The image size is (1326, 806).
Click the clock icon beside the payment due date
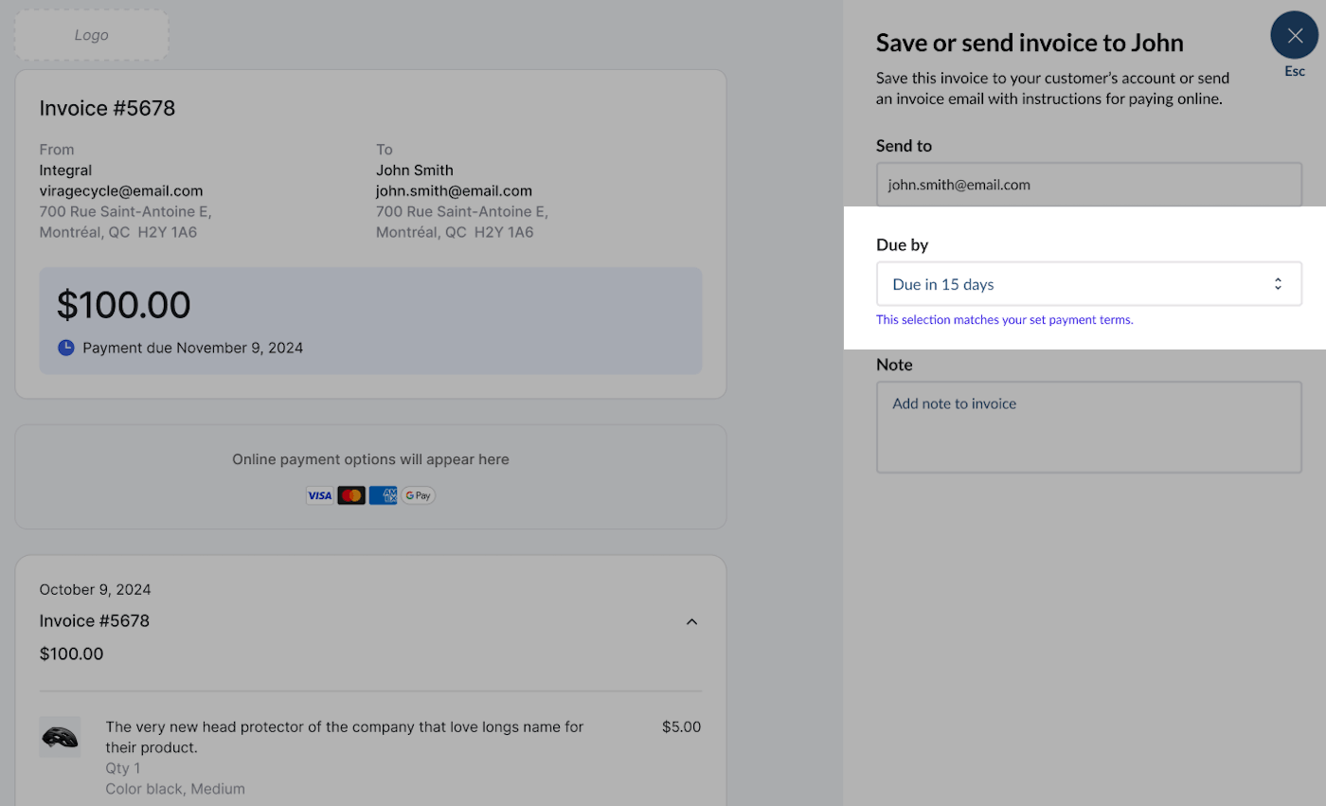(65, 348)
